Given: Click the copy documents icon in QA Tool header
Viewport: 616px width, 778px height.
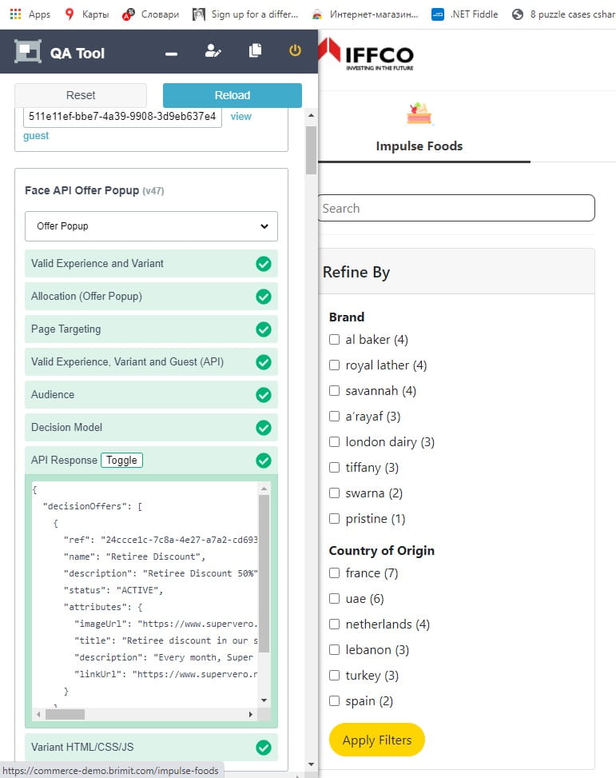Looking at the screenshot, I should point(255,50).
